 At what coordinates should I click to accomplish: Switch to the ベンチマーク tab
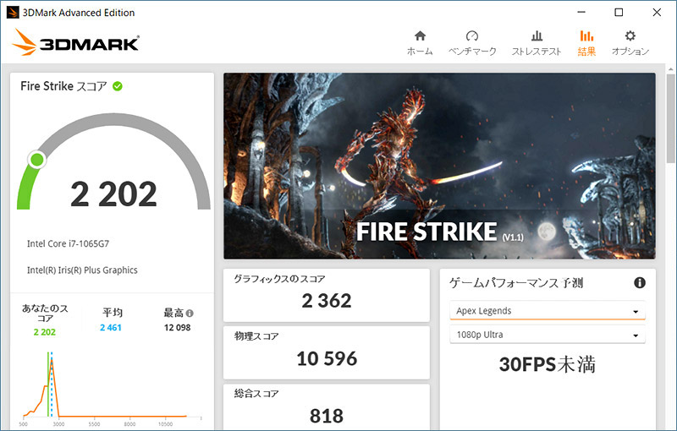472,43
